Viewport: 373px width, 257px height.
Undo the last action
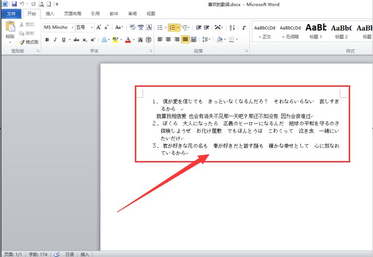[22, 4]
